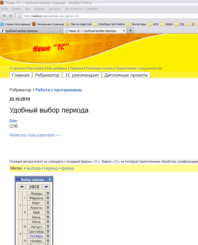This screenshot has height=245, width=198.
Task: Click the calendar icon next to Апрель
Action: 48,207
